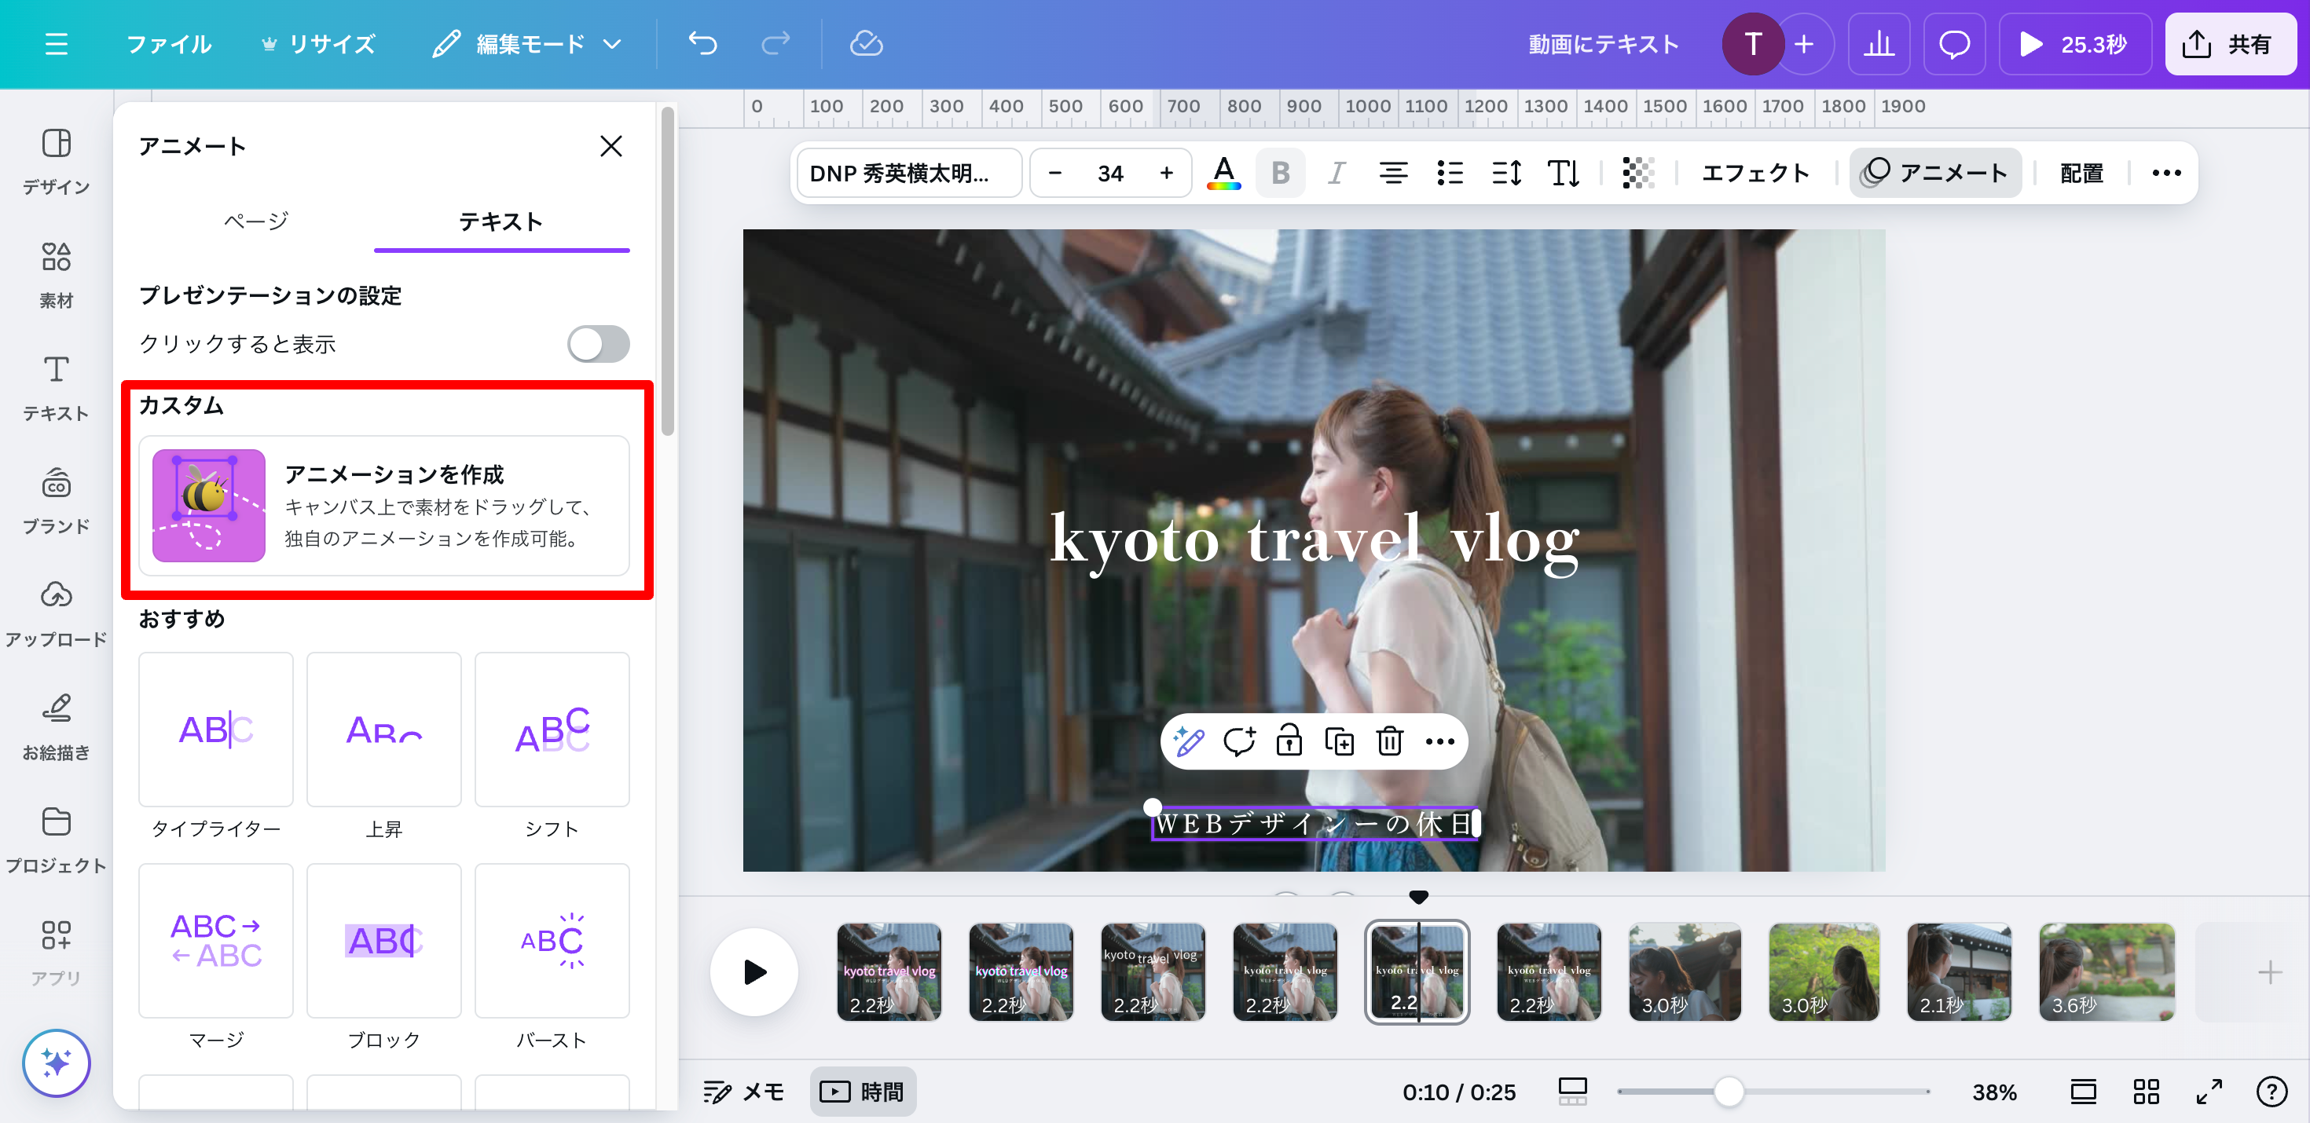Image resolution: width=2310 pixels, height=1123 pixels.
Task: Play the 25.3秒 preview
Action: pos(2074,44)
